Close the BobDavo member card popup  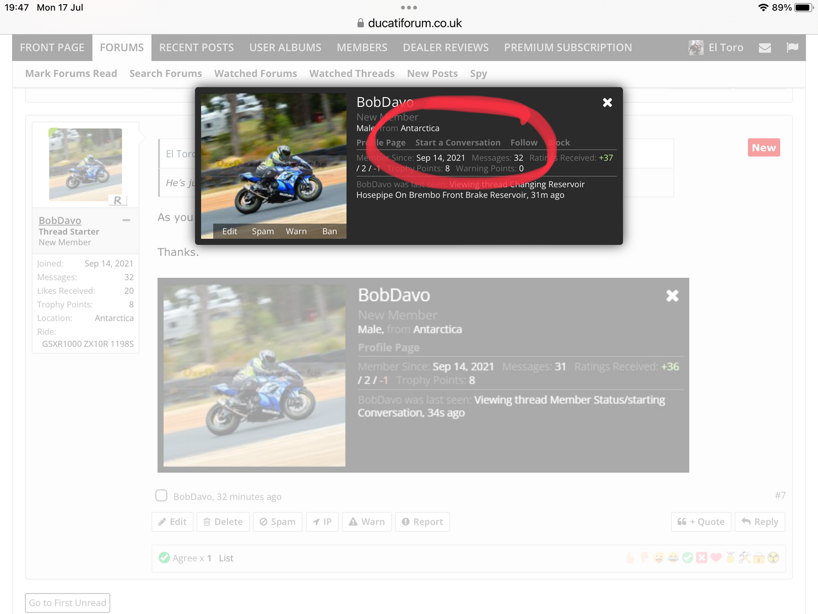[x=607, y=103]
